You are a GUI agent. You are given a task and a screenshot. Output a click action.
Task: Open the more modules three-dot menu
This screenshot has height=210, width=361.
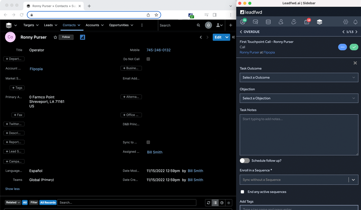(x=142, y=25)
